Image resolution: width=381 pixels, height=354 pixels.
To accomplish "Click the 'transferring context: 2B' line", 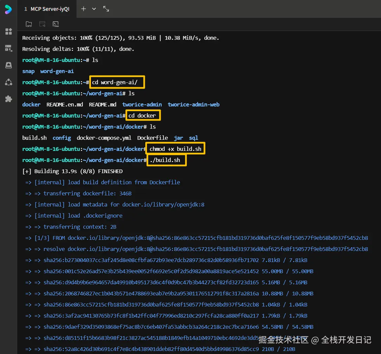I will point(71,227).
